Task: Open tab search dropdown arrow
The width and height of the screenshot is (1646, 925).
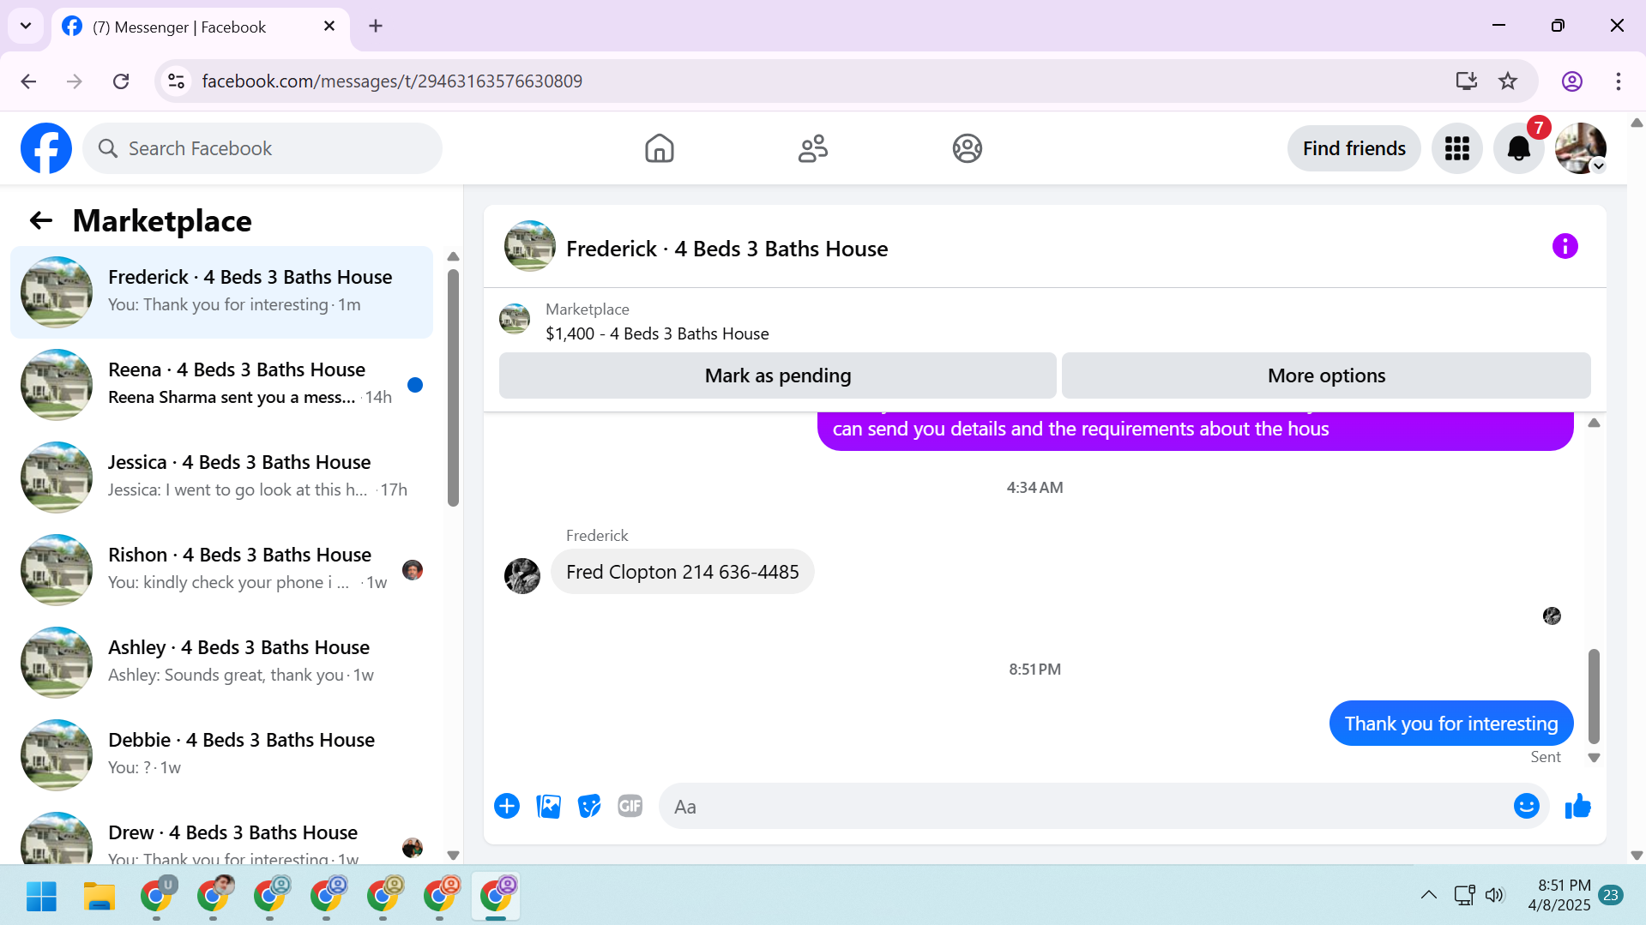Action: click(x=26, y=26)
